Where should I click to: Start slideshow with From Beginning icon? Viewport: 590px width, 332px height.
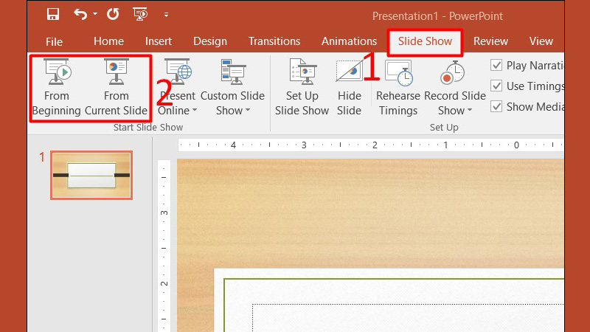[x=58, y=72]
